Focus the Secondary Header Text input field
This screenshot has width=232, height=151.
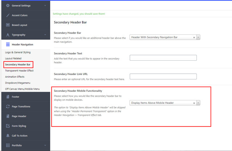coord(163,58)
